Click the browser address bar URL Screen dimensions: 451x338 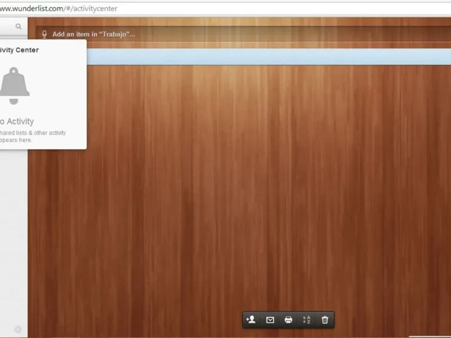pos(59,8)
